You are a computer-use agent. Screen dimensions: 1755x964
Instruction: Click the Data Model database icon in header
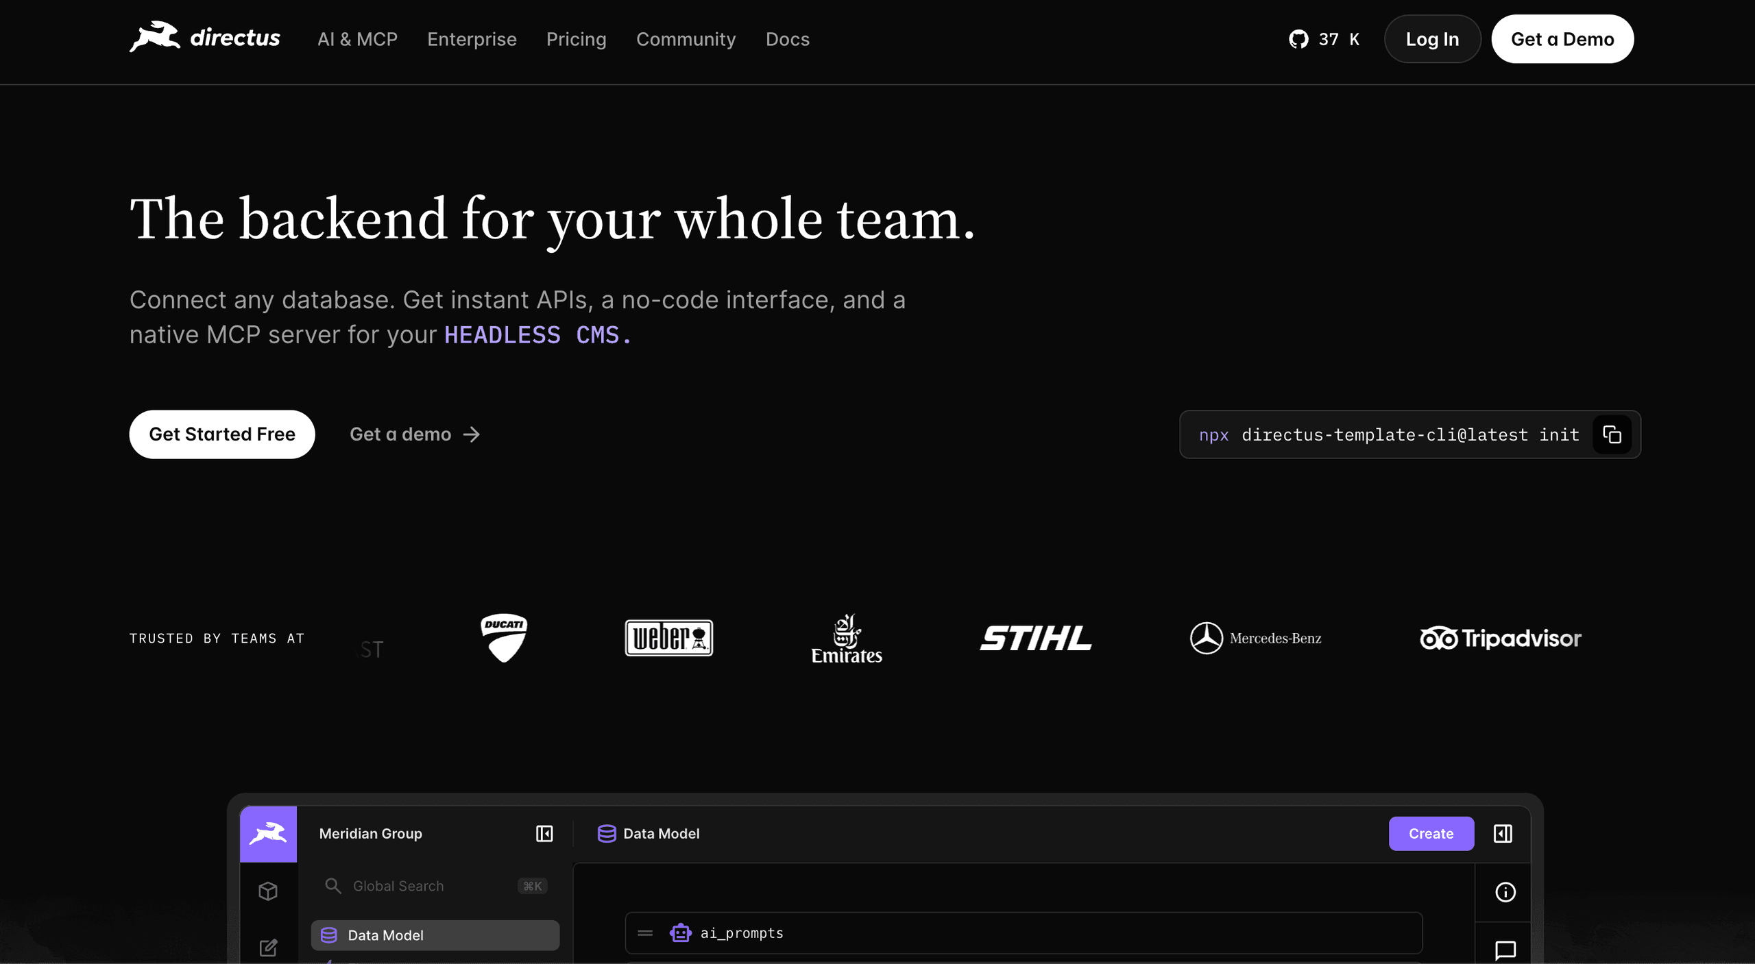[607, 834]
